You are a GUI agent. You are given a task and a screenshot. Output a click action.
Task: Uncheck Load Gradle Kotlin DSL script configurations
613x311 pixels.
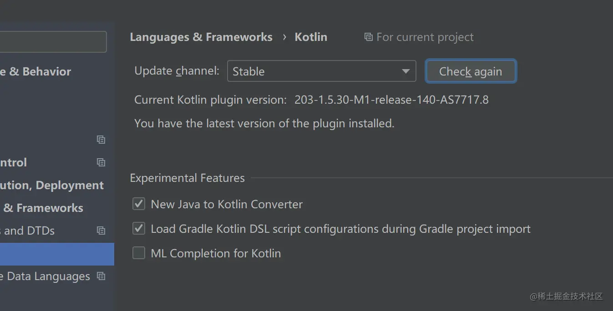click(139, 229)
